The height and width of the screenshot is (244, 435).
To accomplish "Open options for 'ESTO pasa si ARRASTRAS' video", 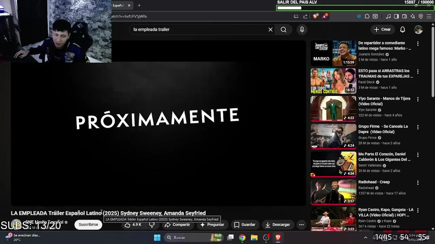I will pyautogui.click(x=418, y=72).
